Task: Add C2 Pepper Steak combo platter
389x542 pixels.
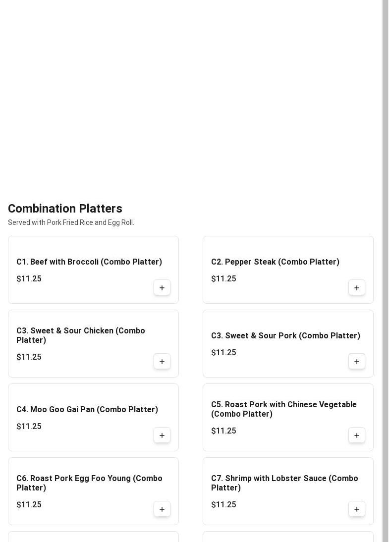Action: (x=356, y=287)
